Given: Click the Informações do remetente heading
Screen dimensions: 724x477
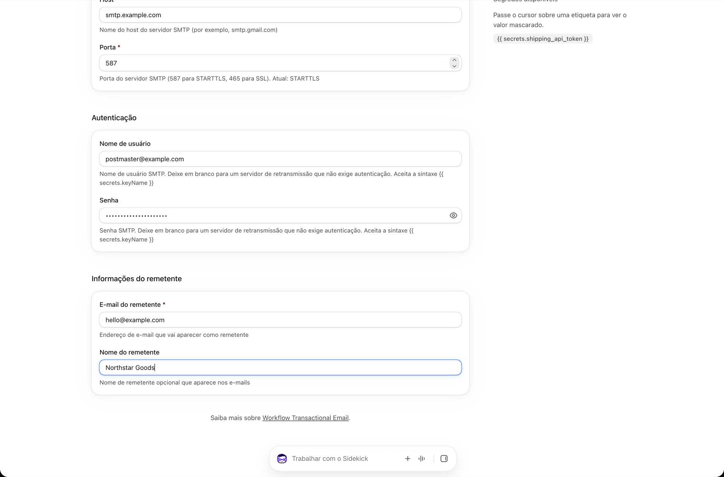Looking at the screenshot, I should click(137, 279).
